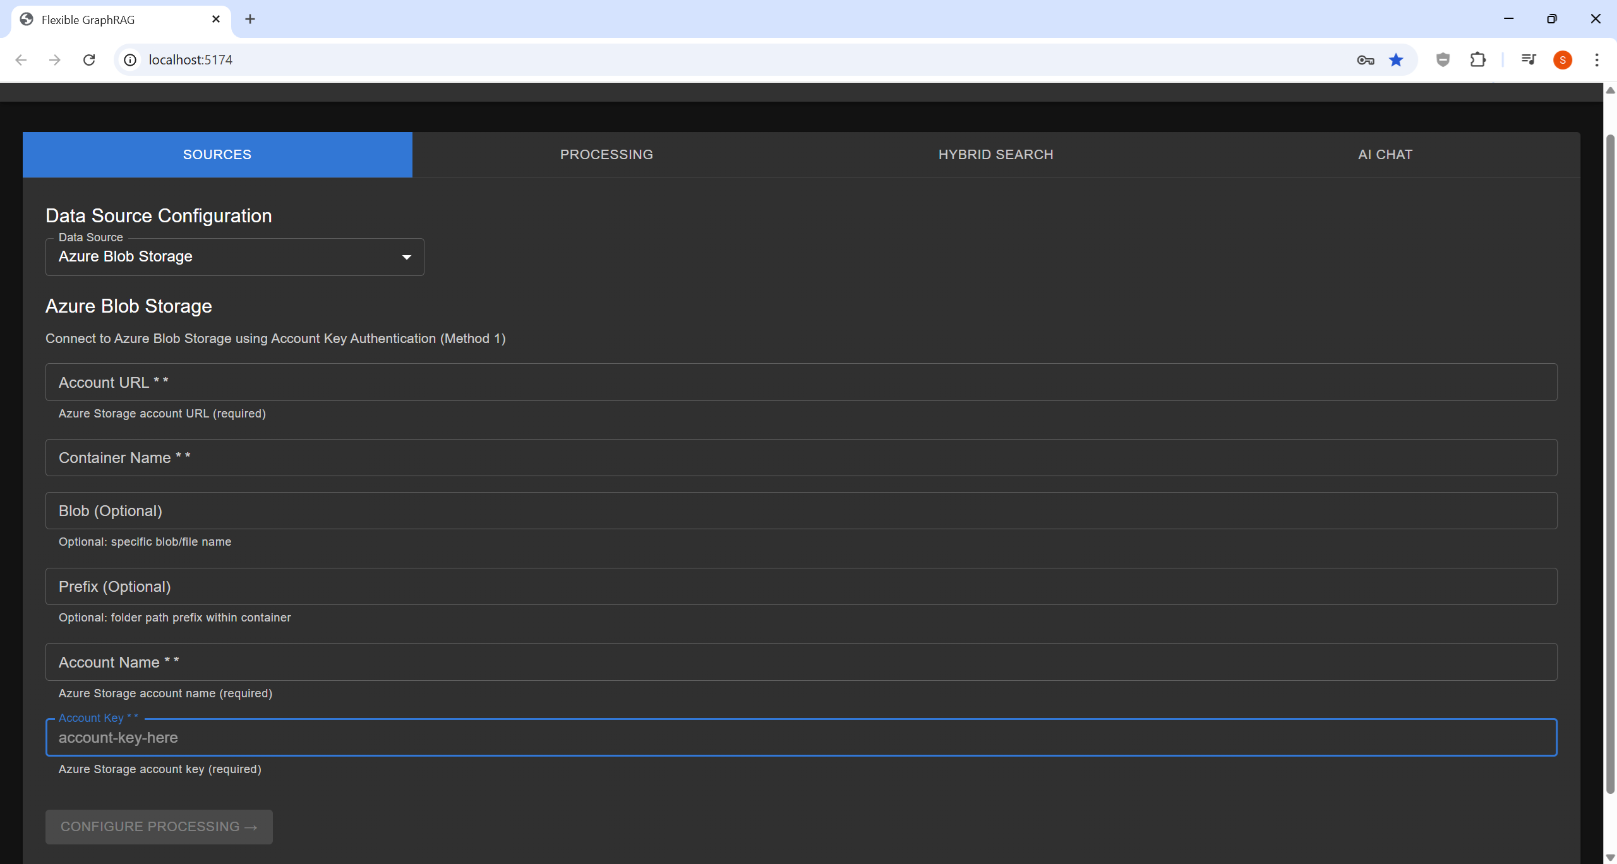This screenshot has height=864, width=1617.
Task: Switch to the PROCESSING tab
Action: click(606, 154)
